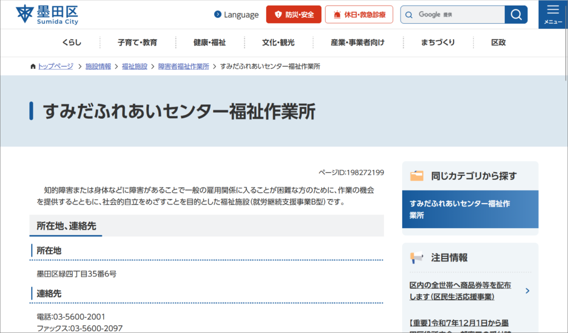Image resolution: width=568 pixels, height=333 pixels.
Task: Open the hamburger メニュー menu
Action: click(552, 14)
